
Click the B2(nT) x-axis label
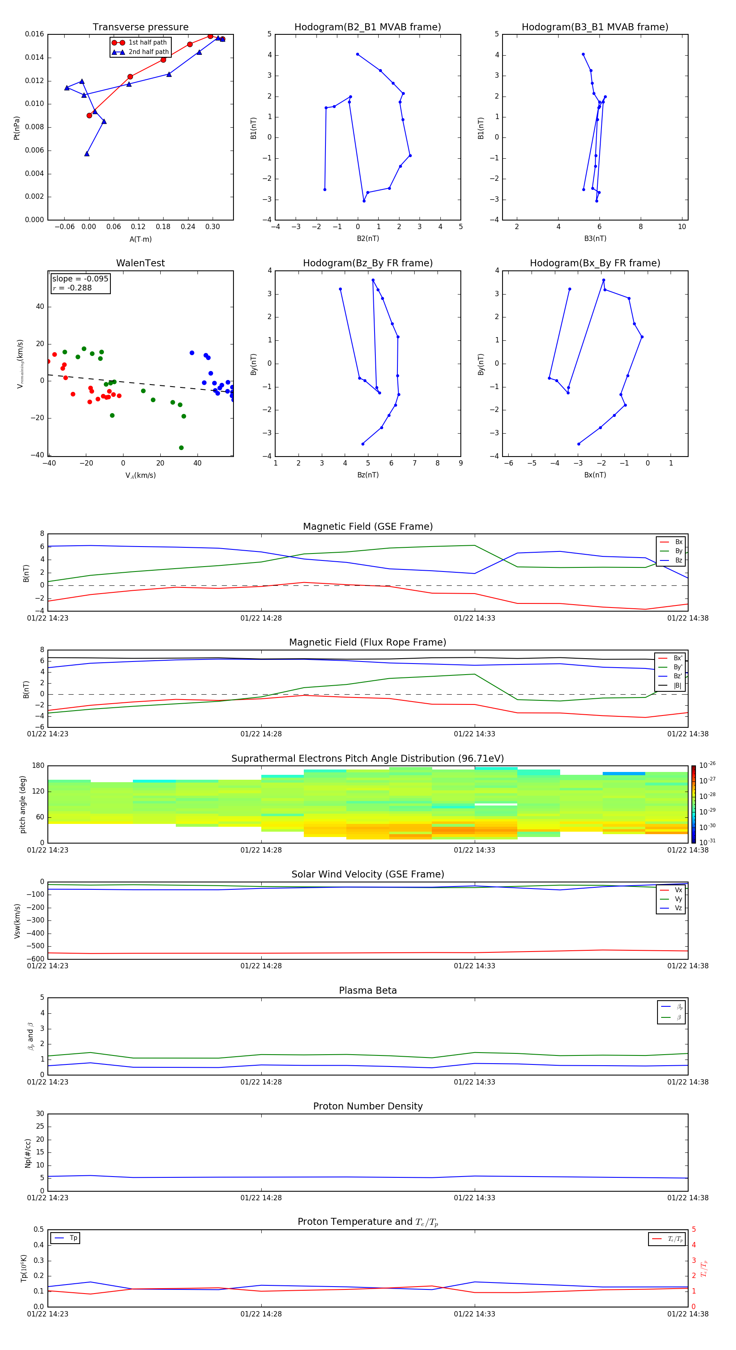click(368, 239)
